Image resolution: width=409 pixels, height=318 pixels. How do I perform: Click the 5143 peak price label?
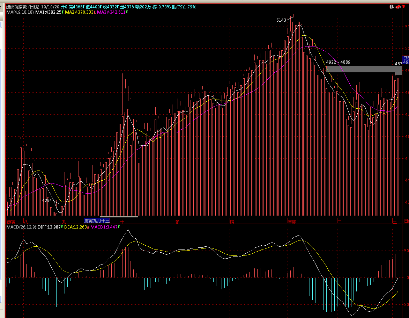[281, 20]
